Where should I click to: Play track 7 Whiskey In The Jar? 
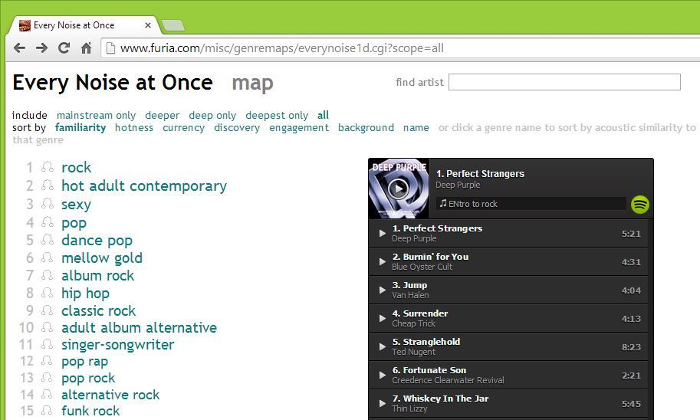click(x=382, y=403)
